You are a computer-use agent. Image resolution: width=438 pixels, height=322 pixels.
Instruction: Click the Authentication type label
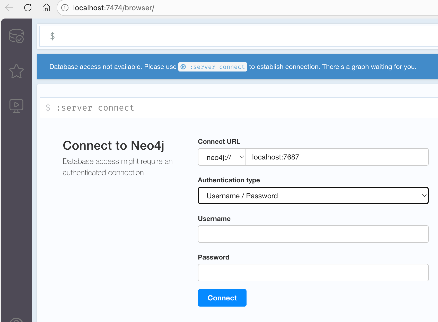pos(229,180)
